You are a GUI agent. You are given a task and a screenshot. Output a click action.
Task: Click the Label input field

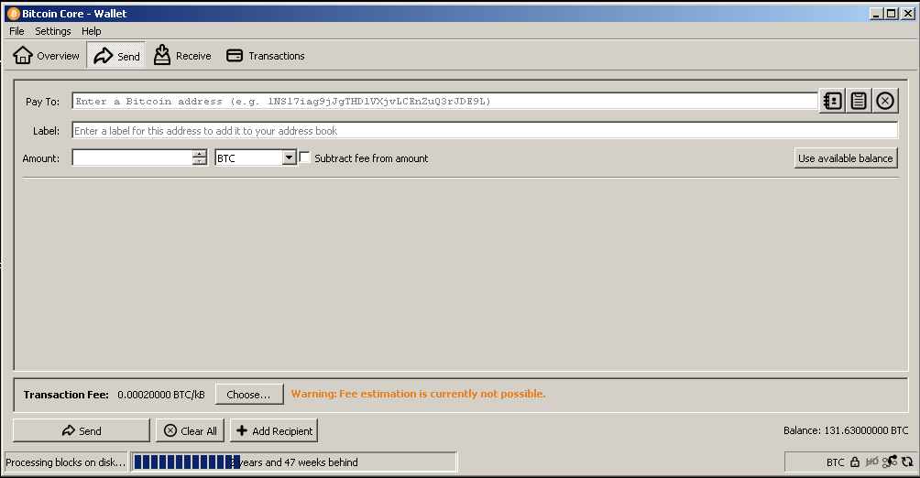[x=485, y=130]
